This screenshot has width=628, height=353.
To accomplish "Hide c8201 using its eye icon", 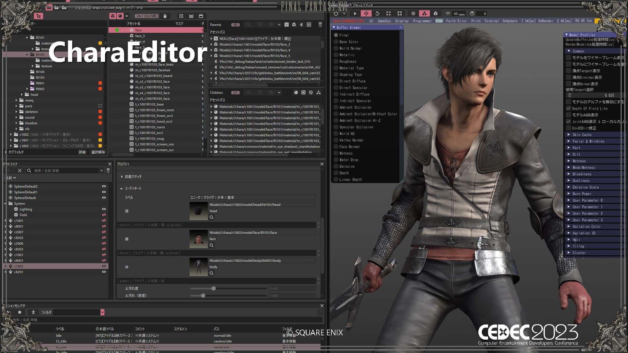I will (104, 272).
